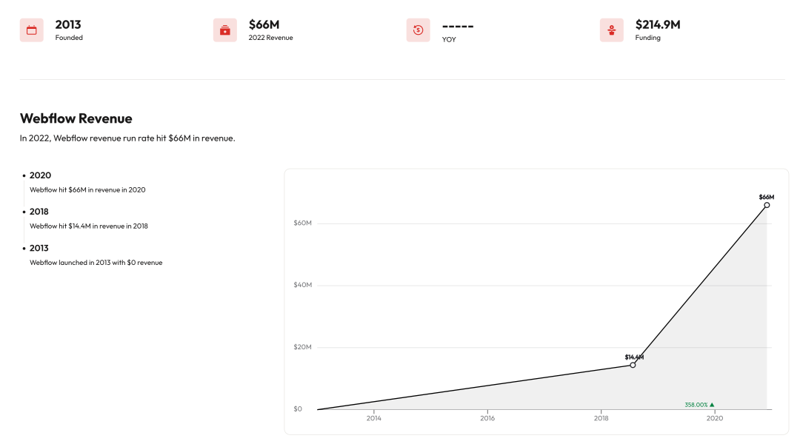This screenshot has height=444, width=800.
Task: Click the $20M y-axis label
Action: coord(302,346)
